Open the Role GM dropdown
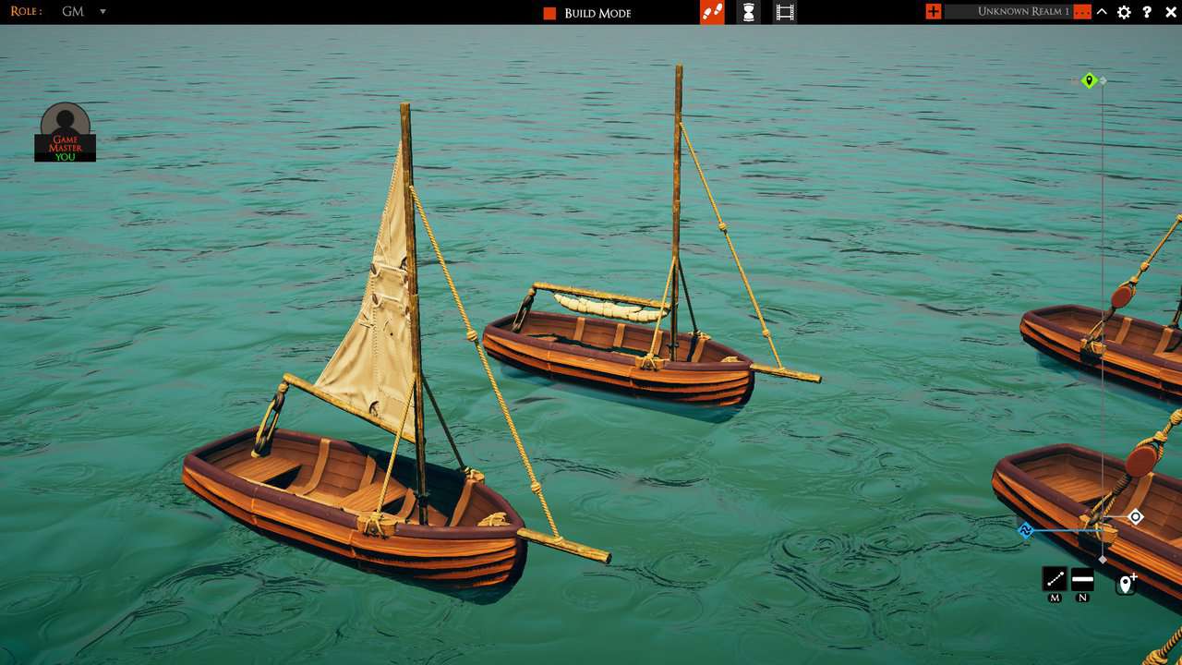 click(102, 12)
